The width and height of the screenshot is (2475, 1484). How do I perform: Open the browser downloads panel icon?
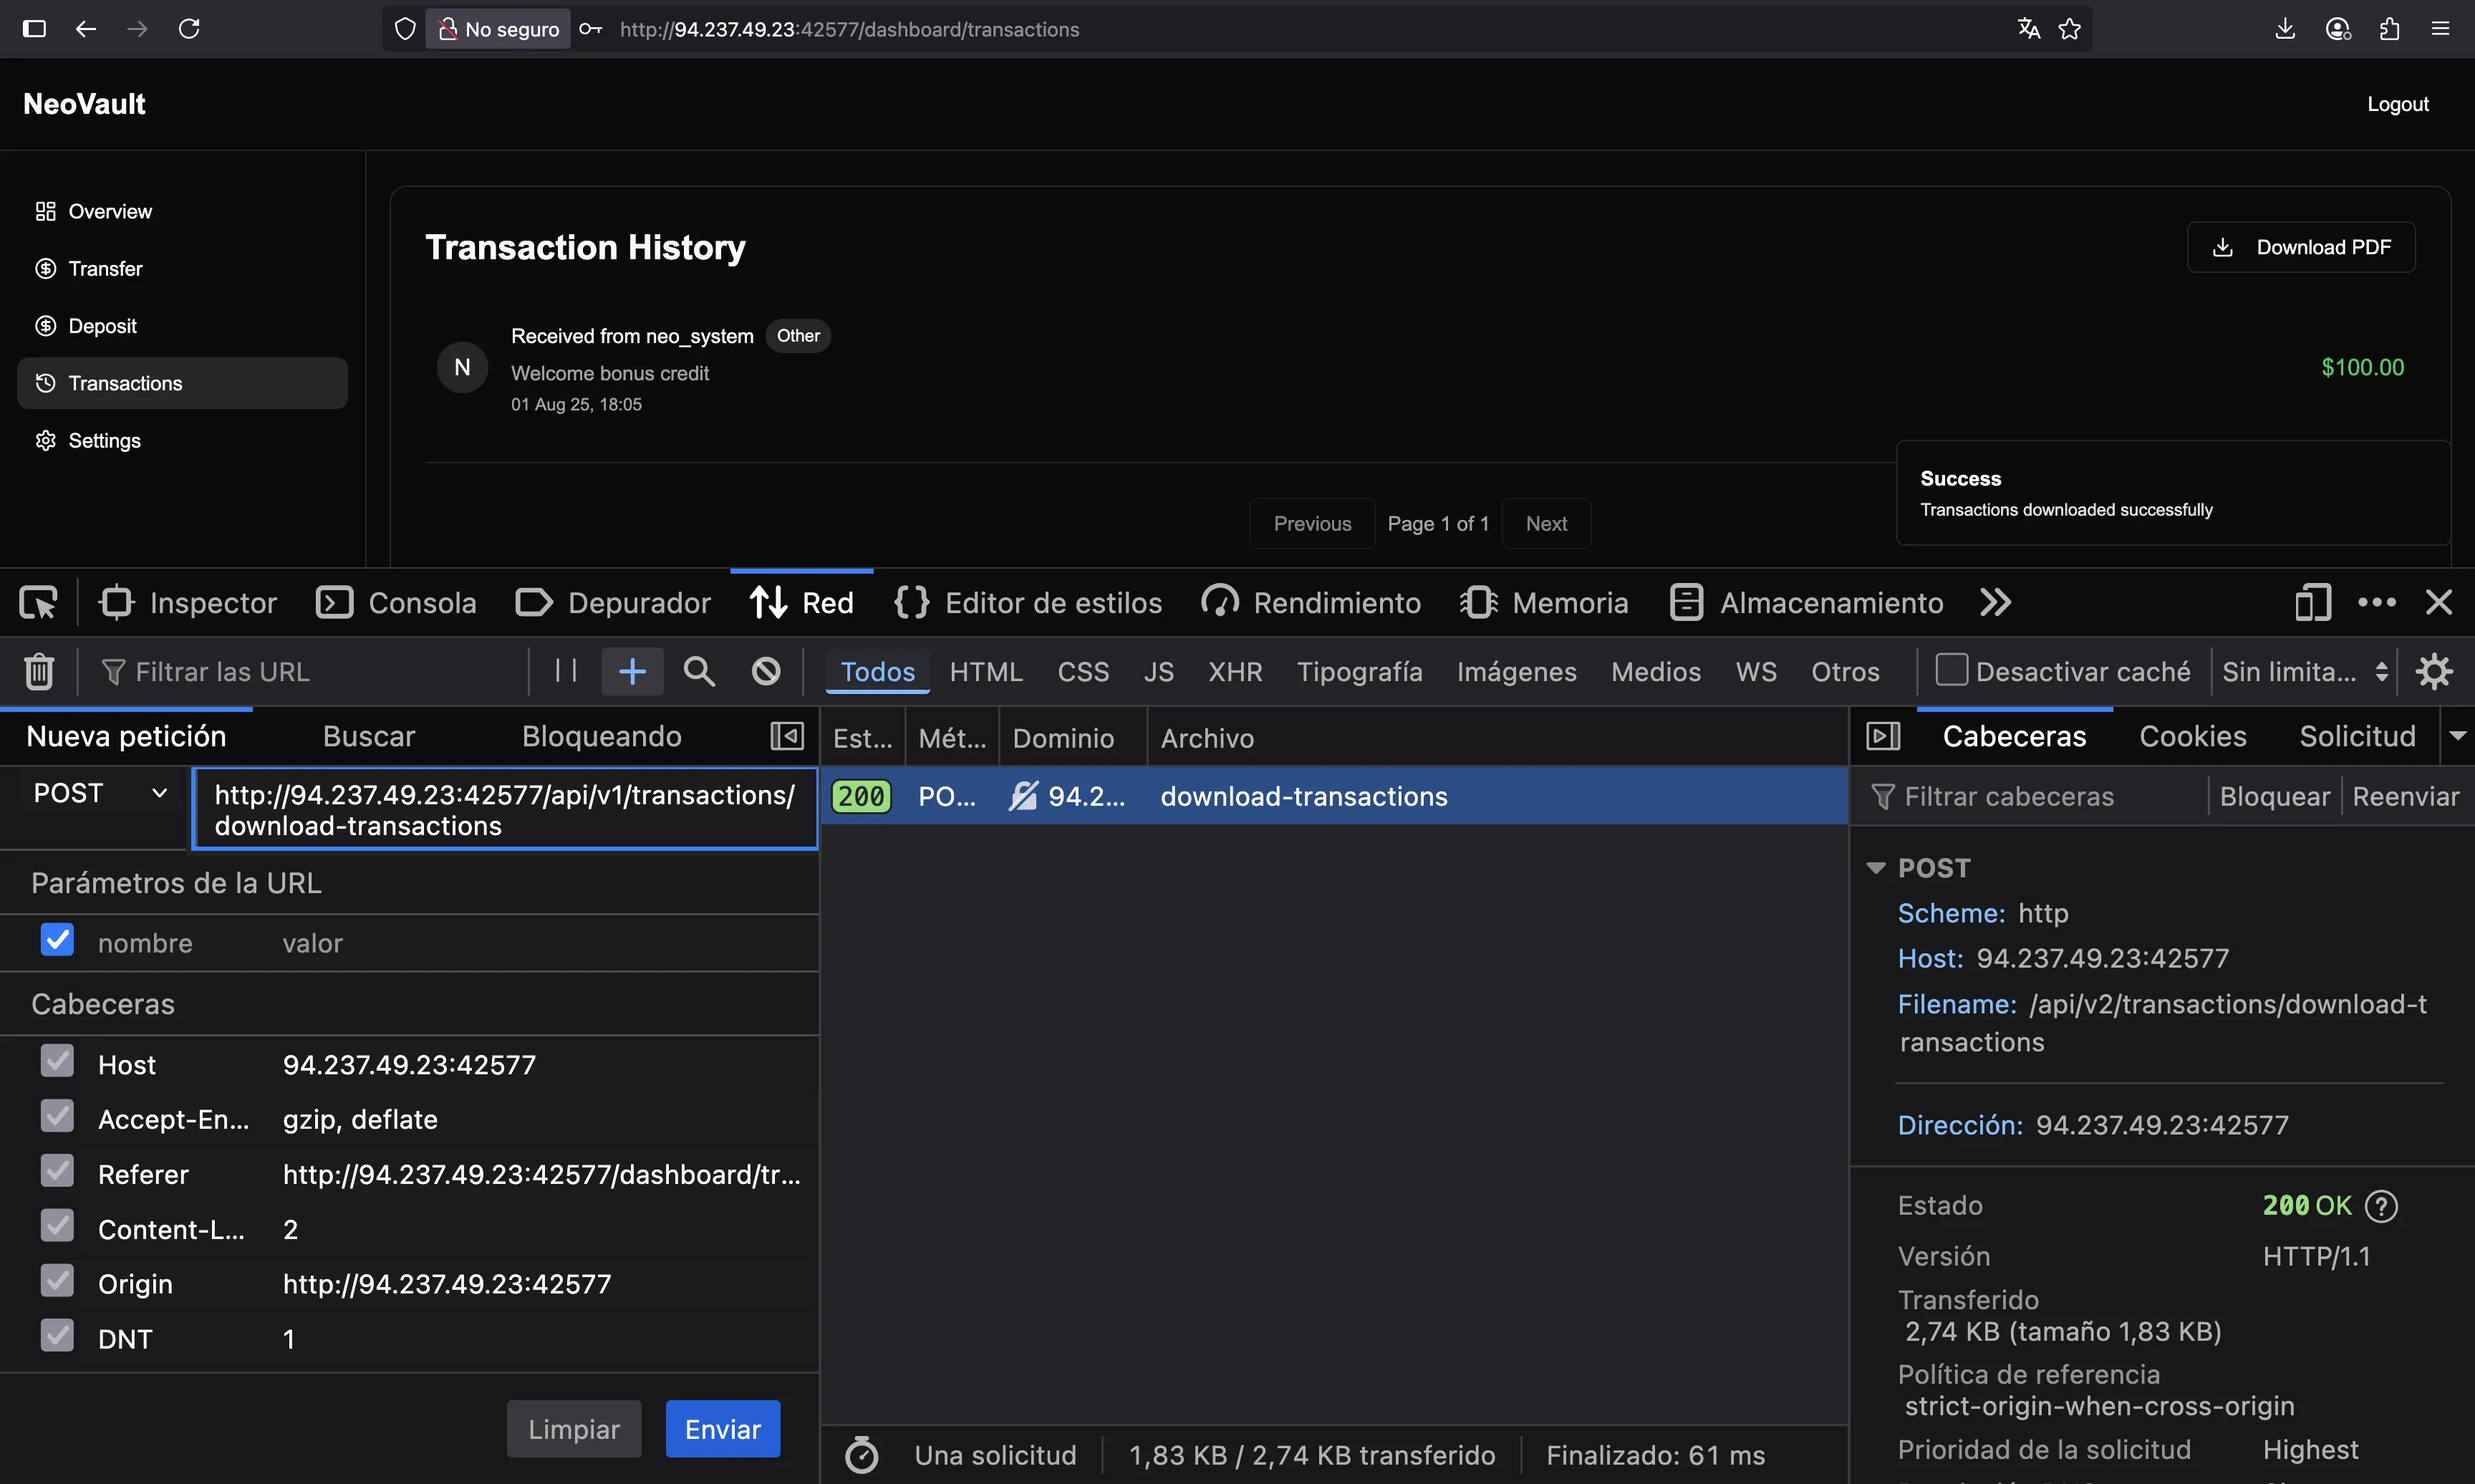[2285, 29]
